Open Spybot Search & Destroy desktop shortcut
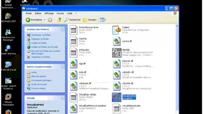 [x=8, y=84]
